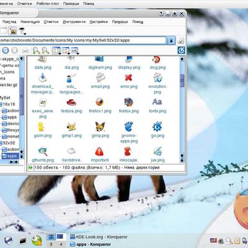This screenshot has width=248, height=248.
Task: Switch to virtual desktop 4 in pager
Action: [61, 244]
